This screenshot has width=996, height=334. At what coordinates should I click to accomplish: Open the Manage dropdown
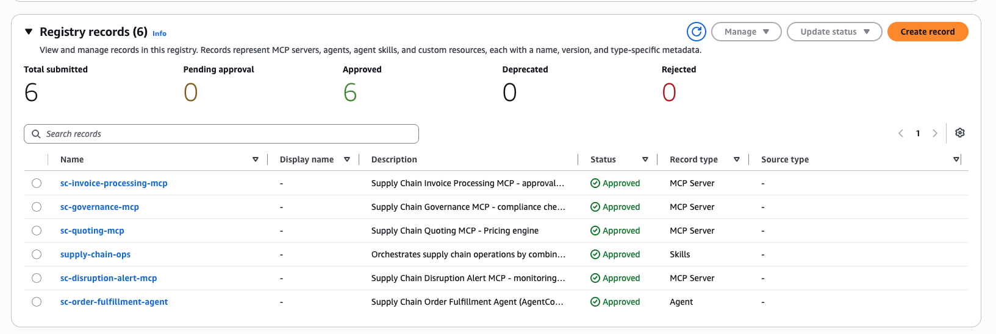(747, 32)
